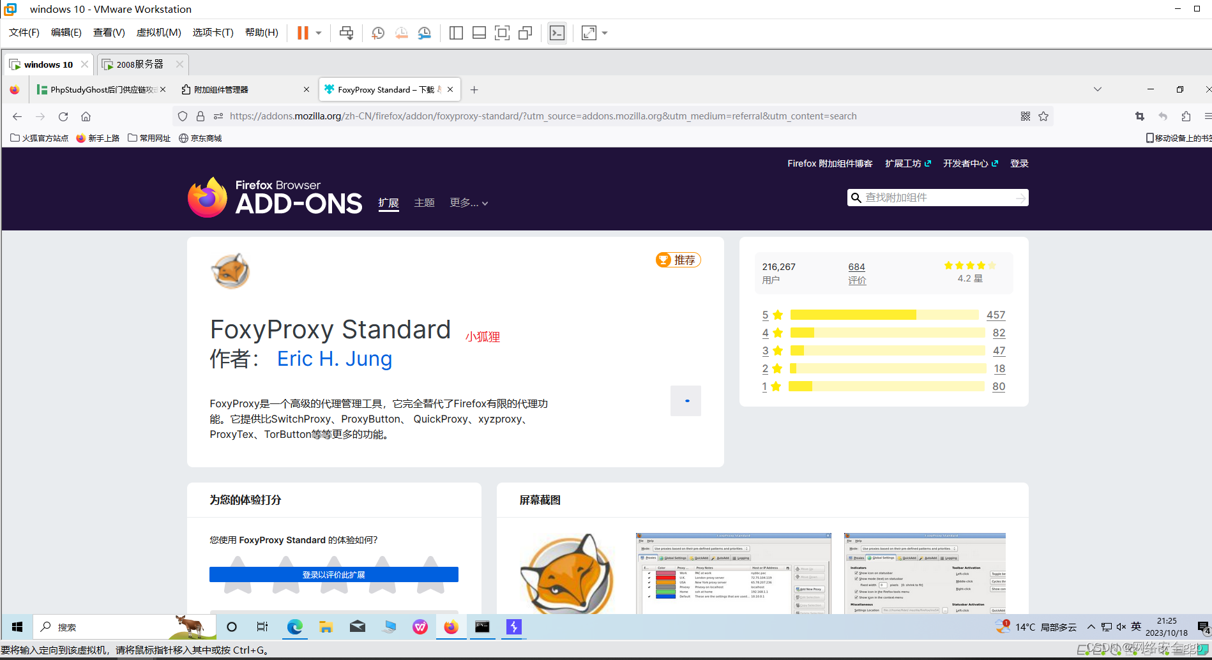Open a new Firefox tab

(474, 90)
